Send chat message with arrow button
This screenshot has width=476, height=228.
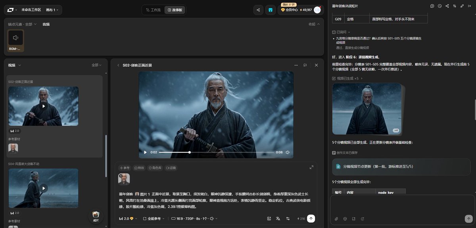(469, 218)
